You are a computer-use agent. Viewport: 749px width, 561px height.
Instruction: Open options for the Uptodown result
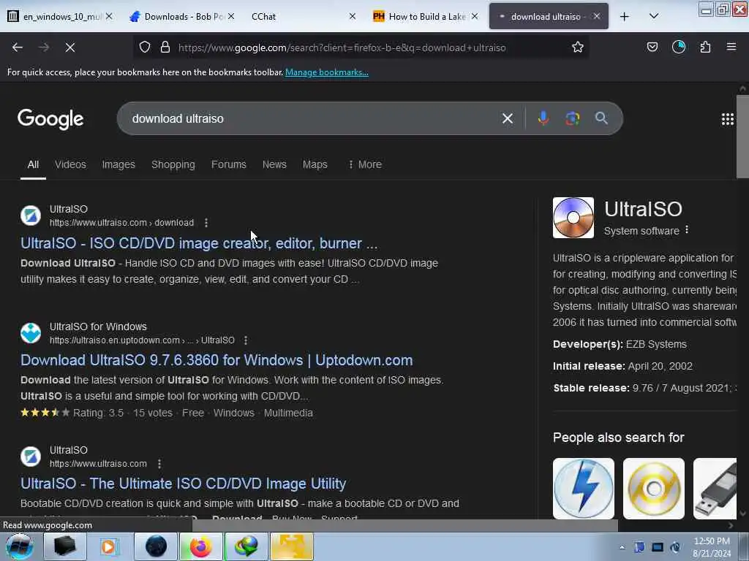point(246,340)
